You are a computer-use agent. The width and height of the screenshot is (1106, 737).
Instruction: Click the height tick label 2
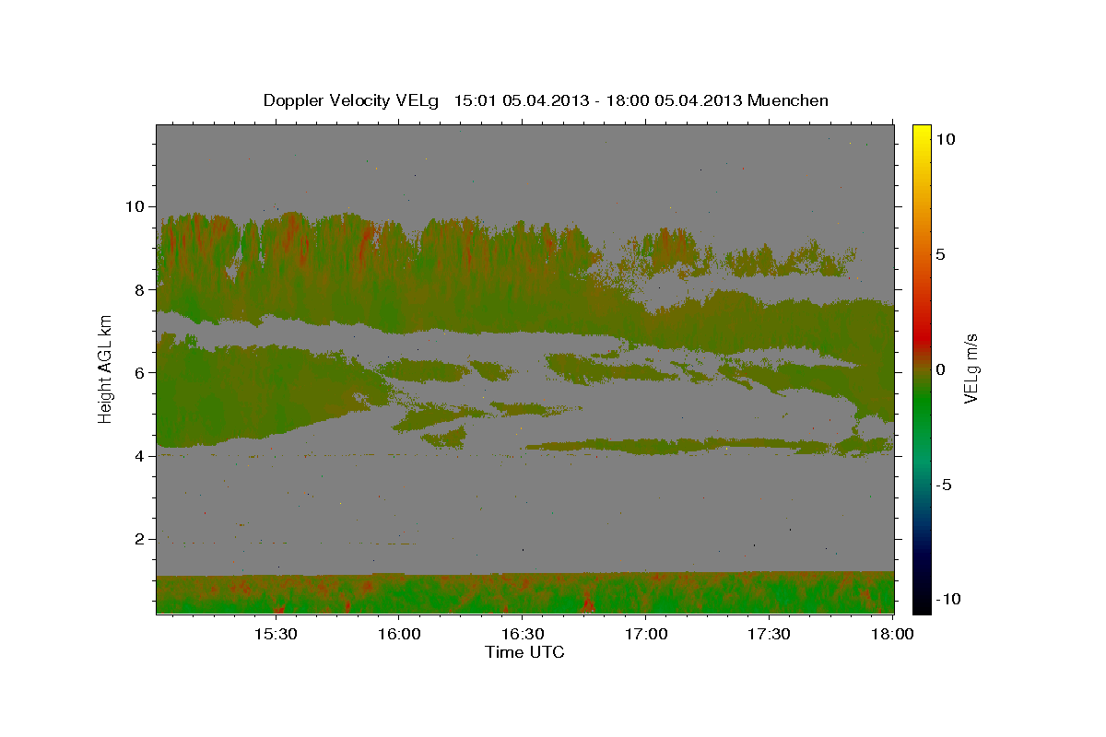click(x=142, y=538)
